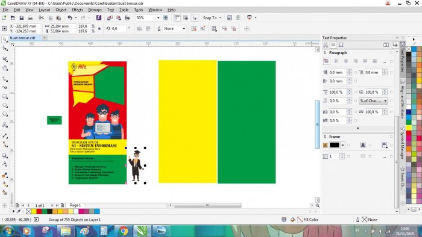Click the rotation angle input field
Image resolution: width=422 pixels, height=237 pixels.
tap(118, 28)
